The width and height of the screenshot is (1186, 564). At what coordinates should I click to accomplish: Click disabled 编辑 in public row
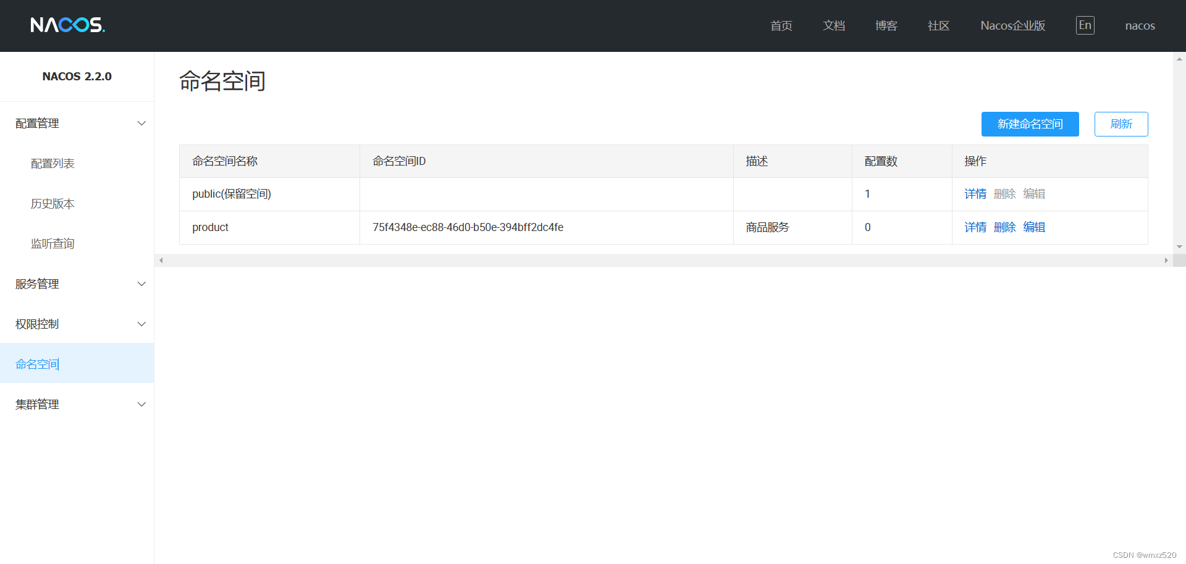point(1034,194)
